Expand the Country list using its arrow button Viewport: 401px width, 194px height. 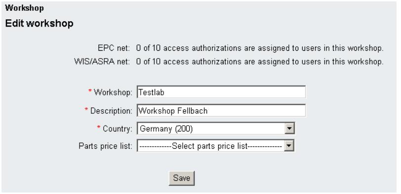click(x=289, y=128)
